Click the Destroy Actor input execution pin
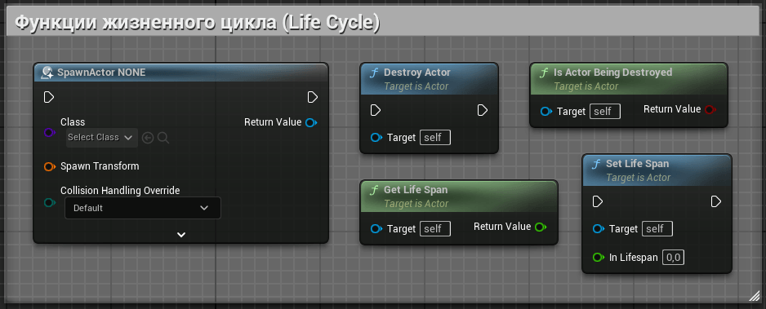 375,111
